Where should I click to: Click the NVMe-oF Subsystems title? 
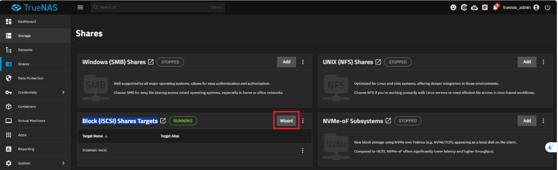[353, 121]
